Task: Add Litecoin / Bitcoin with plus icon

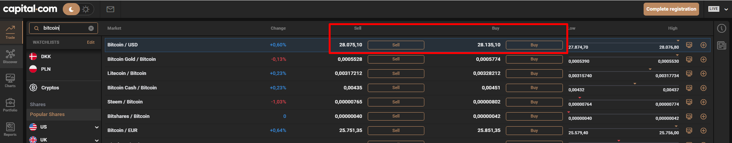Action: point(703,73)
